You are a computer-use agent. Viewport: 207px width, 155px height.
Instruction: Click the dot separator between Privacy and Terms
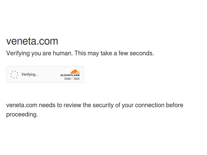72,78
